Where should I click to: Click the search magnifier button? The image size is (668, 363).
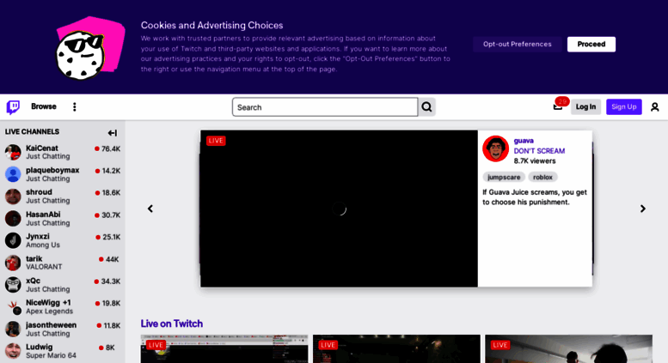[427, 107]
